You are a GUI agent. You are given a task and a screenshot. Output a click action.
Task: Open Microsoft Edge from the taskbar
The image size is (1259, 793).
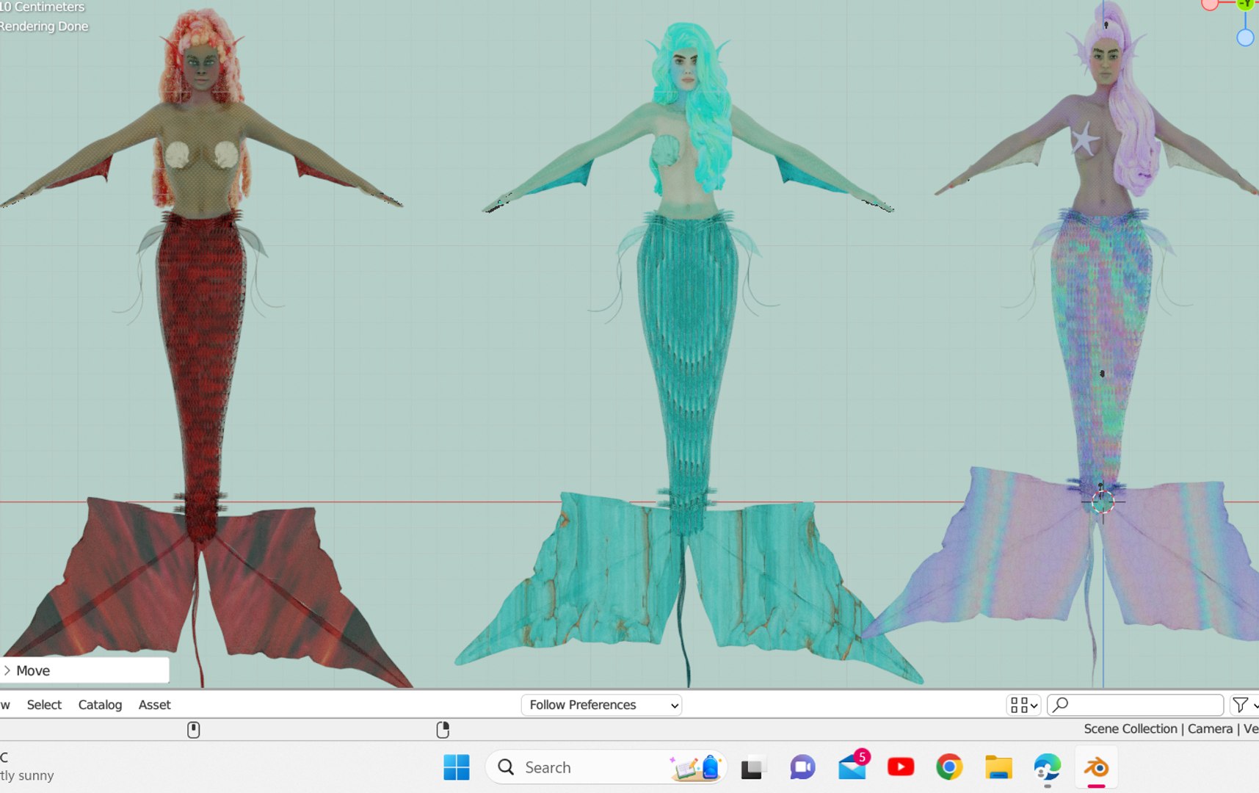[x=1048, y=767]
